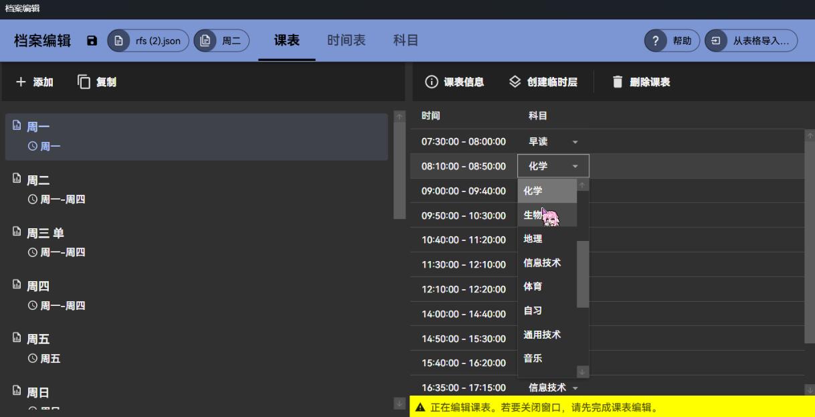815x417 pixels.
Task: Open 课表信息 panel
Action: pos(455,82)
